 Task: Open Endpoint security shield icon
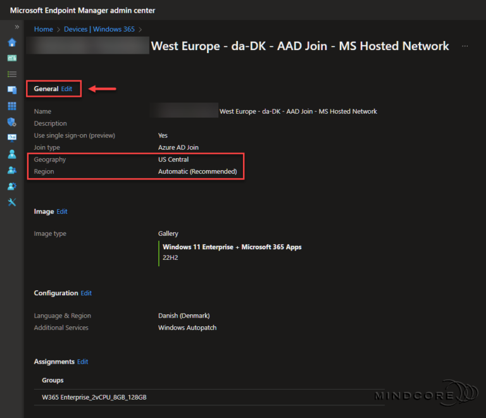click(11, 121)
